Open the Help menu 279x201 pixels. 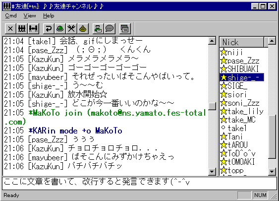[49, 16]
